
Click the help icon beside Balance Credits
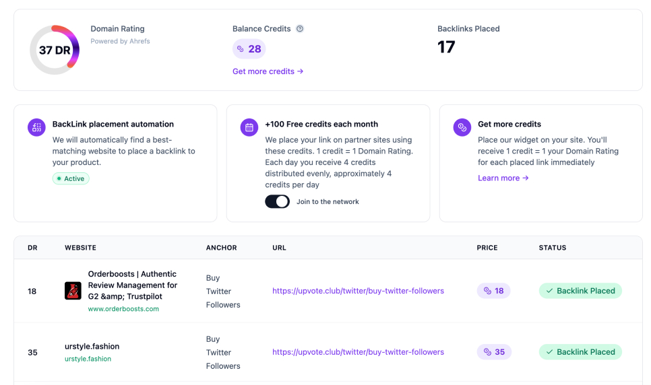tap(300, 29)
